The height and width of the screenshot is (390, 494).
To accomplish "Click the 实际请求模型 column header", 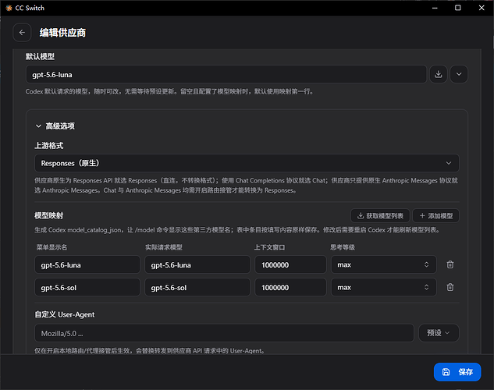I will point(164,247).
